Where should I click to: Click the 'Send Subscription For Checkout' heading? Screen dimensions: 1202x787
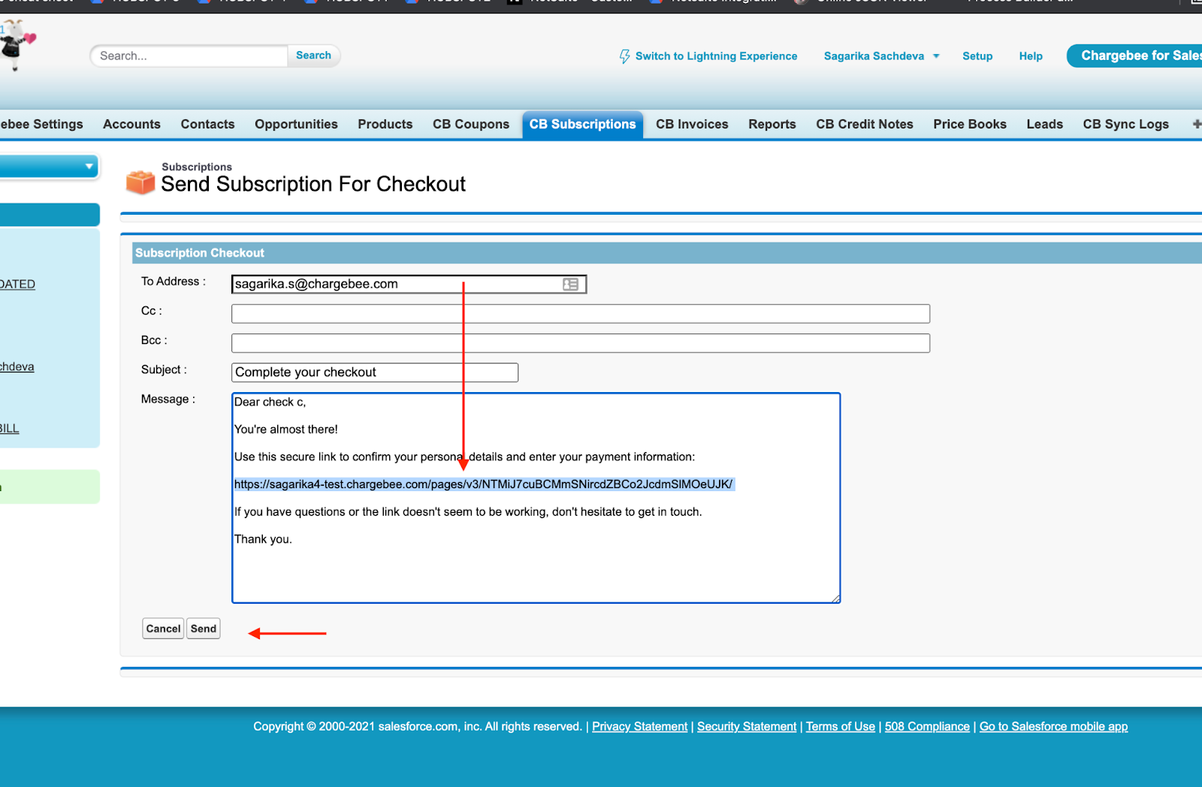313,184
